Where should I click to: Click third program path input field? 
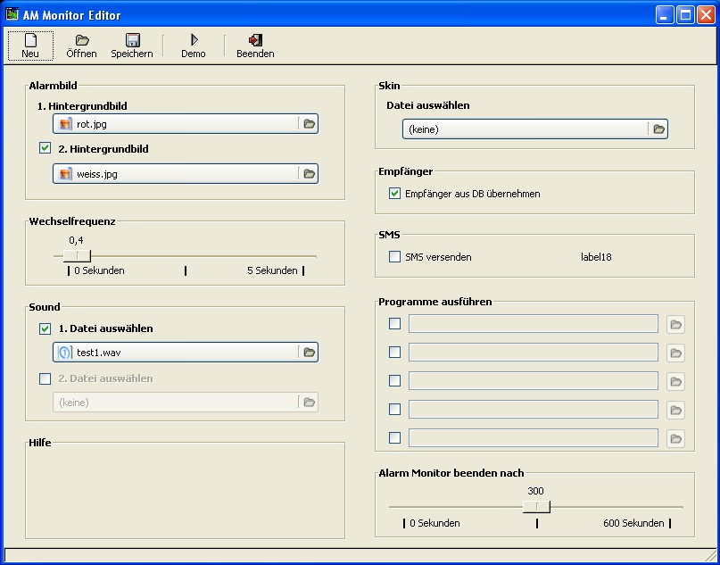pos(534,381)
